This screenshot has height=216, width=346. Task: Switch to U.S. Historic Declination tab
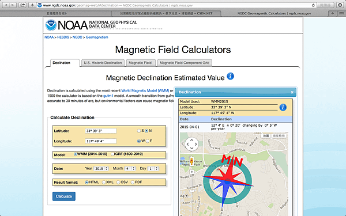click(x=103, y=63)
